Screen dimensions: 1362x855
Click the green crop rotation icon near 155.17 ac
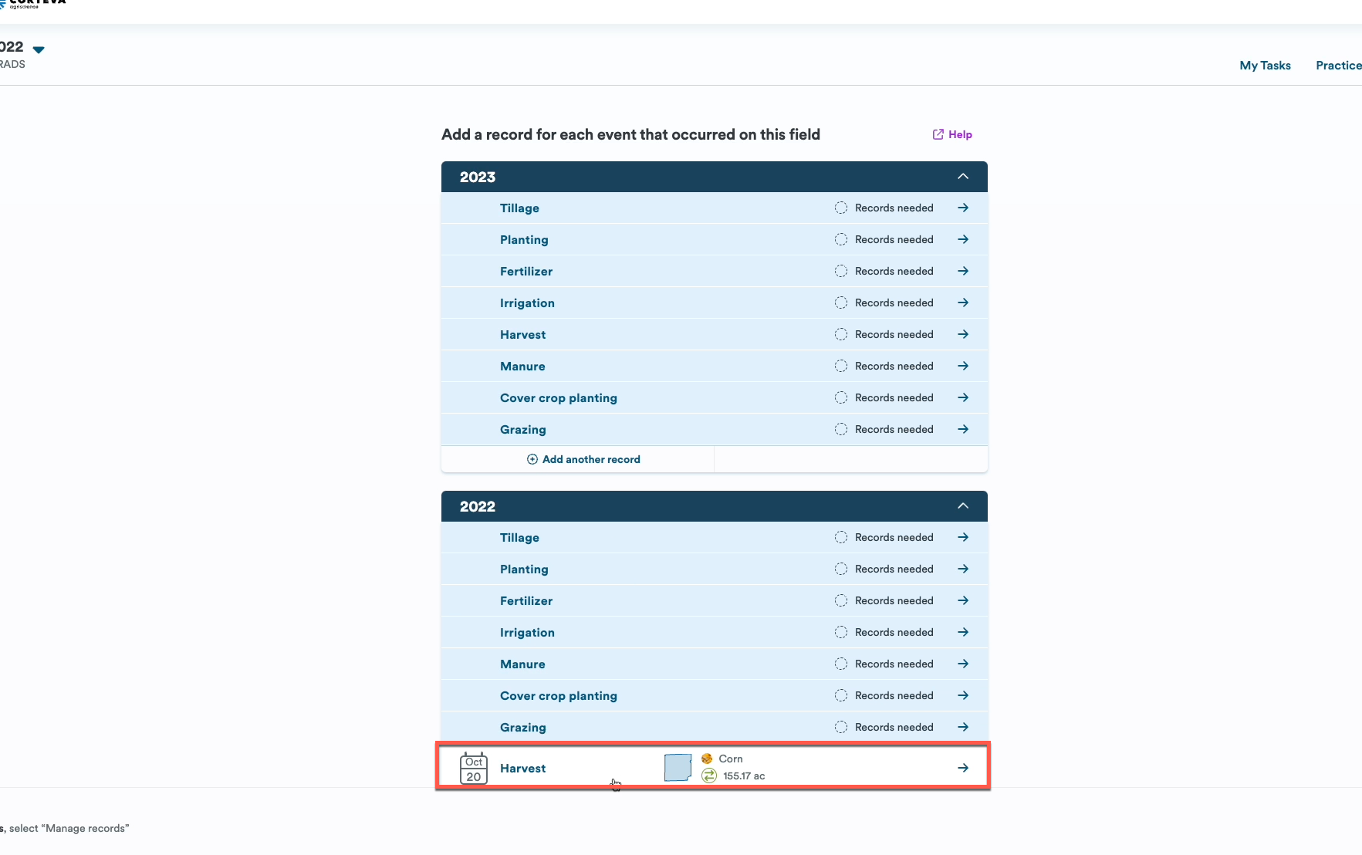tap(708, 776)
